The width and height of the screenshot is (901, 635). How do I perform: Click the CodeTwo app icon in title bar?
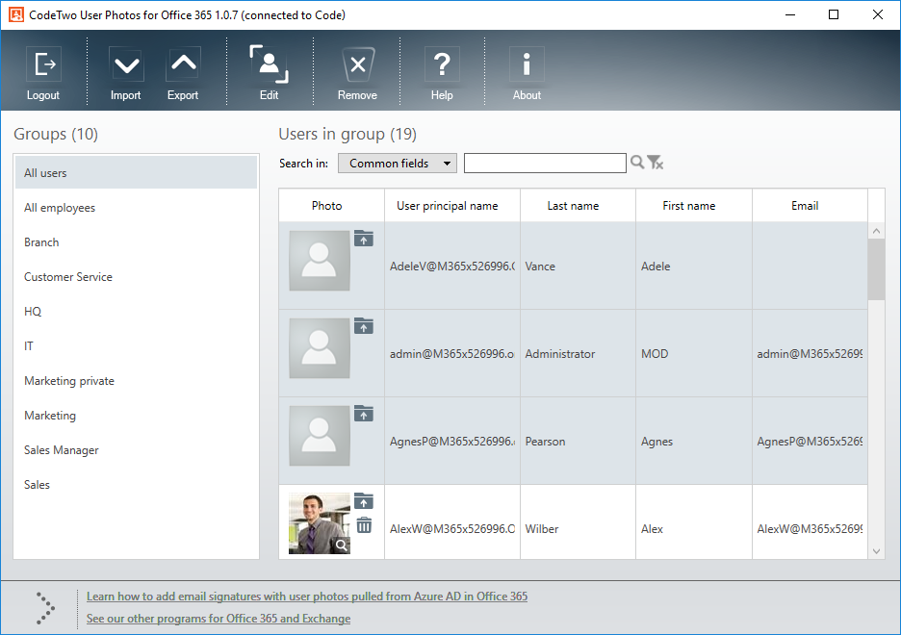16,15
